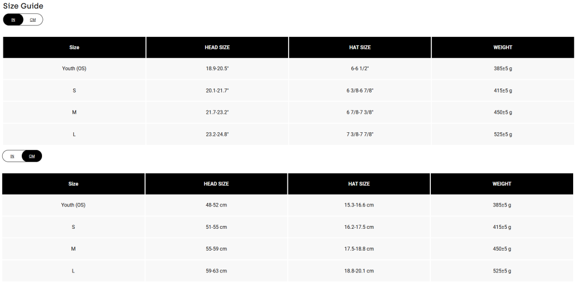Click HEAD SIZE header in the inches table
This screenshot has width=576, height=284.
tap(217, 47)
